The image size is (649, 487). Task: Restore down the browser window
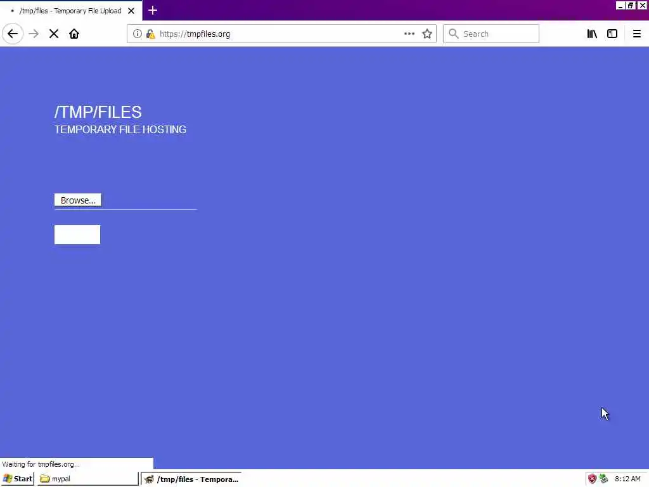[631, 5]
